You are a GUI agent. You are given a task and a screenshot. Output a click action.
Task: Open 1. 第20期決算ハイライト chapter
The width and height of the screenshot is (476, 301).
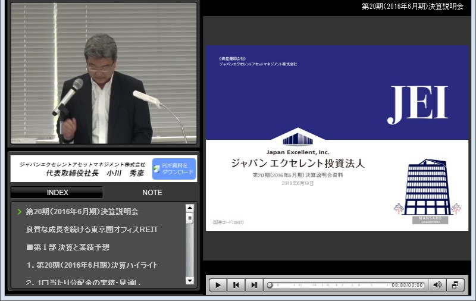coord(92,265)
